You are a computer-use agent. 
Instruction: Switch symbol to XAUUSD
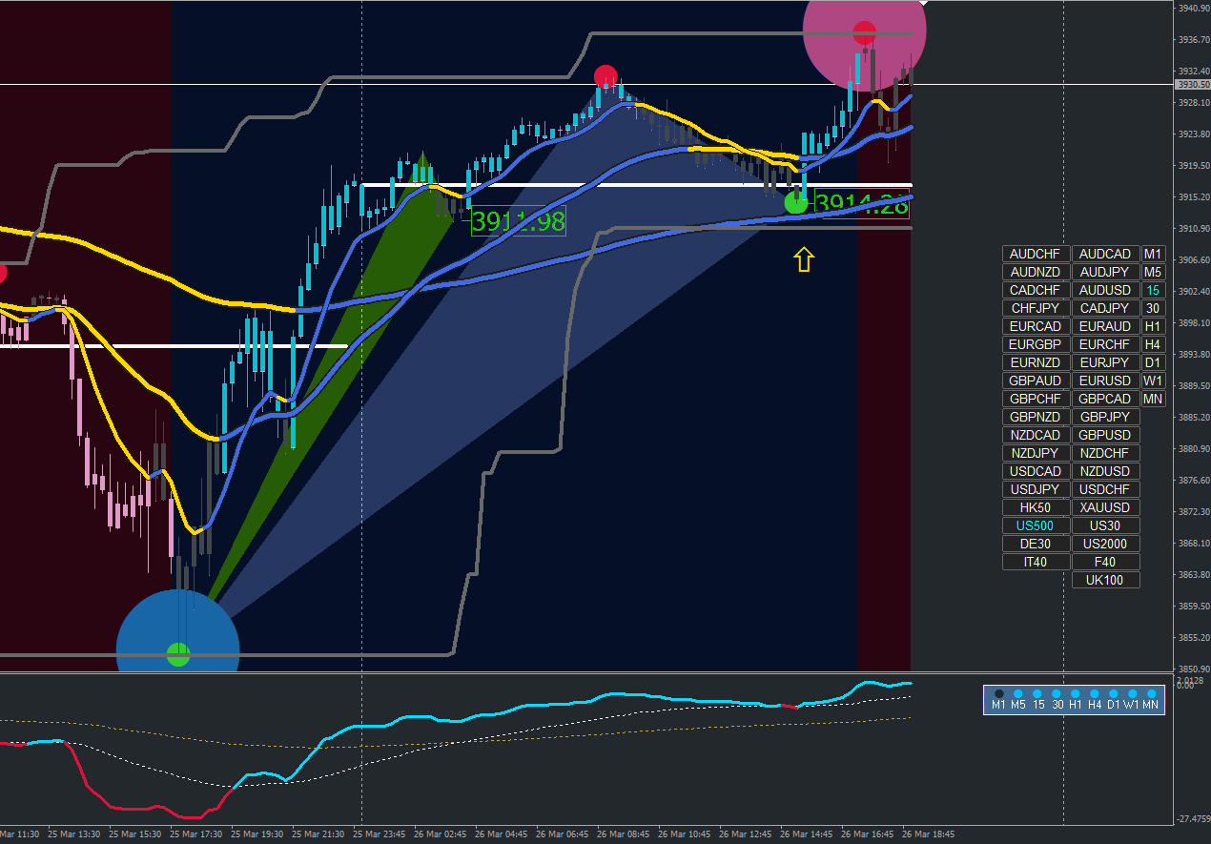pyautogui.click(x=1106, y=507)
